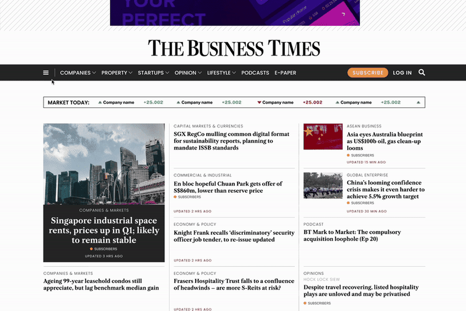
Task: Click the purple banner advertisement at top
Action: click(x=235, y=13)
